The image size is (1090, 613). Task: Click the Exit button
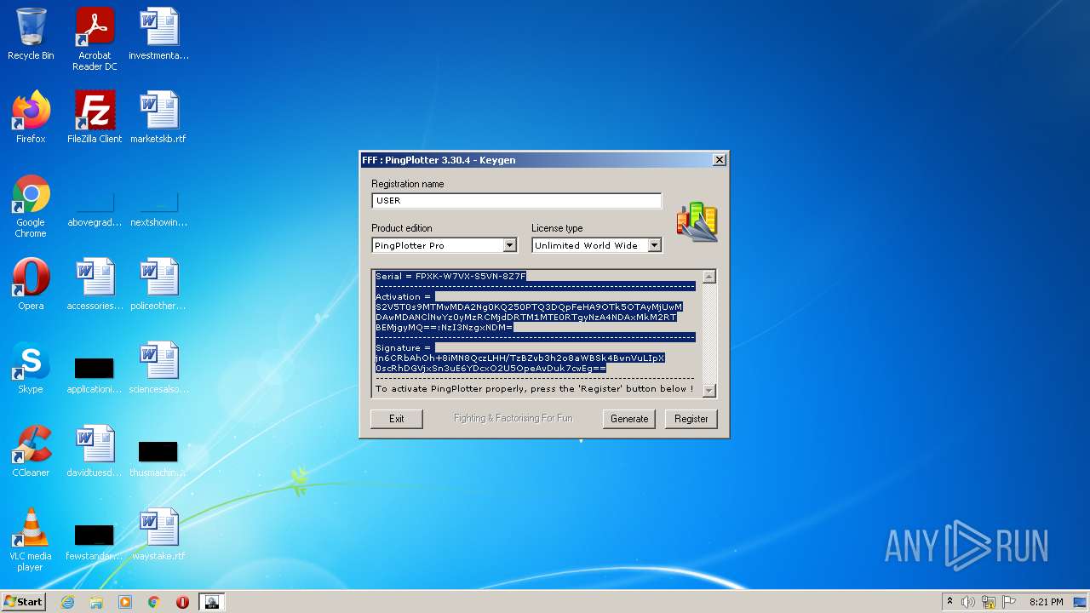pos(397,419)
